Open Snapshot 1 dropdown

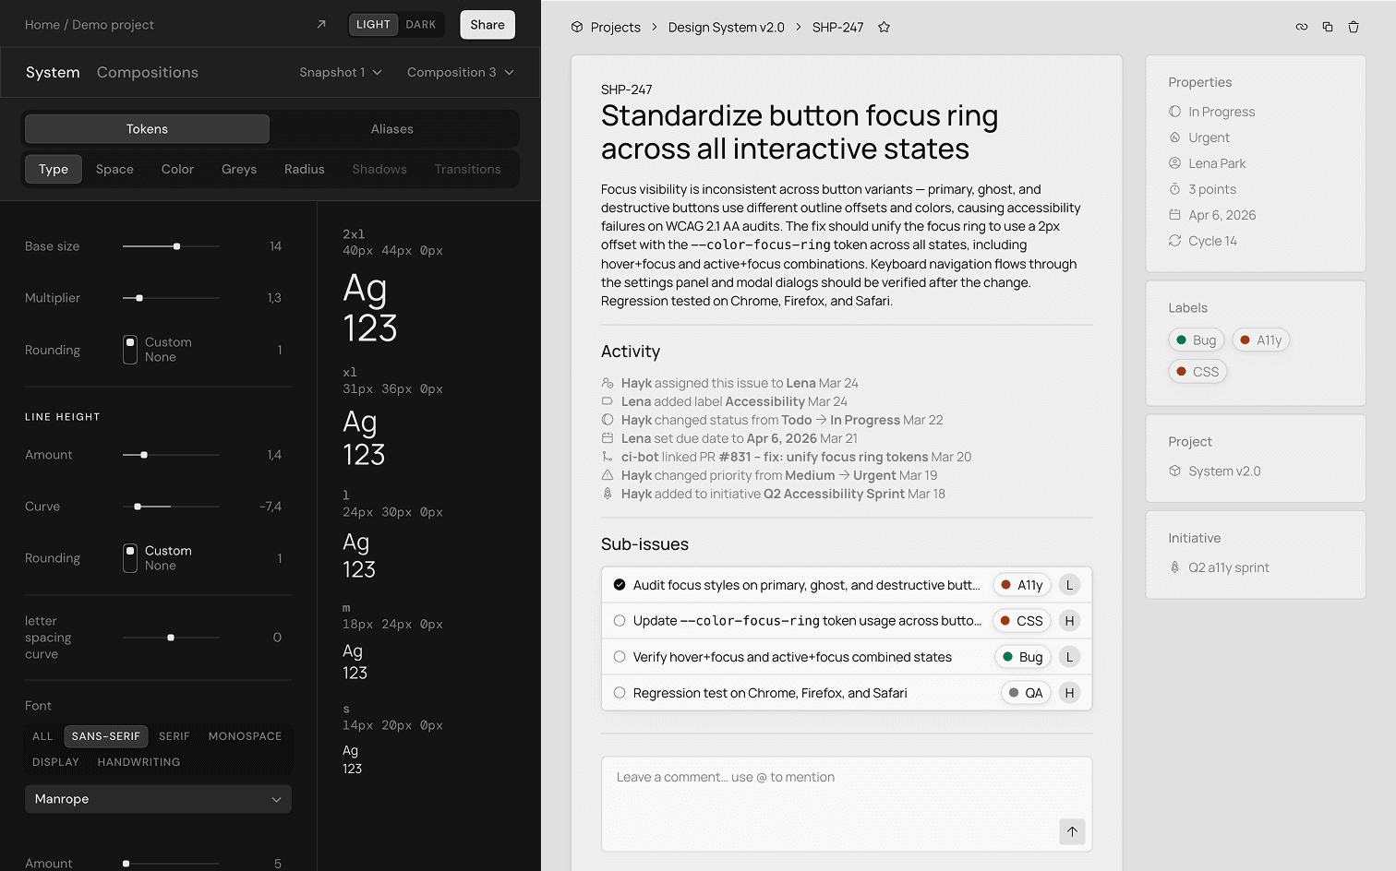[x=341, y=72]
